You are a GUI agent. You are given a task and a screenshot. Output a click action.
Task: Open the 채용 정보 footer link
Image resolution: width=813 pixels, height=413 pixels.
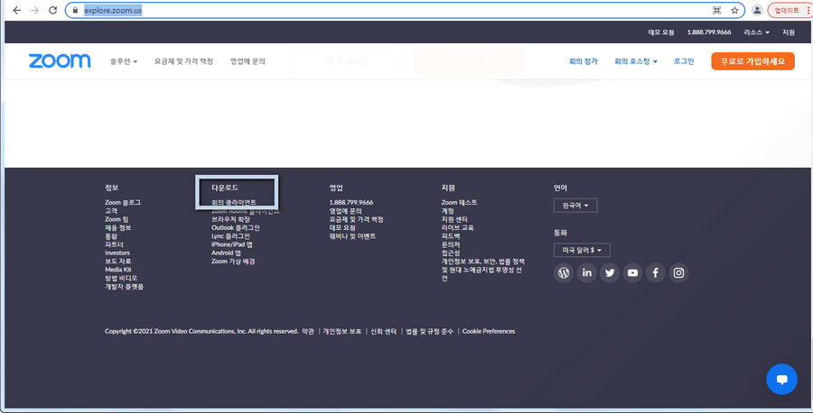pos(117,228)
